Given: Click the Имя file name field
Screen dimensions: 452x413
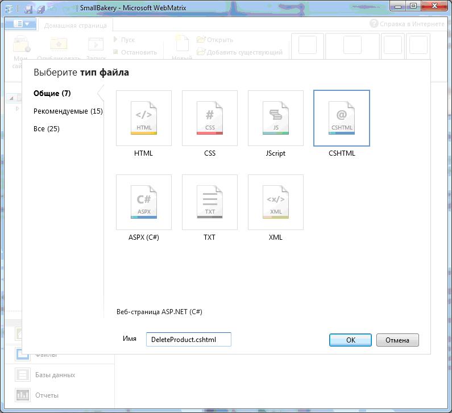Looking at the screenshot, I should coord(189,340).
